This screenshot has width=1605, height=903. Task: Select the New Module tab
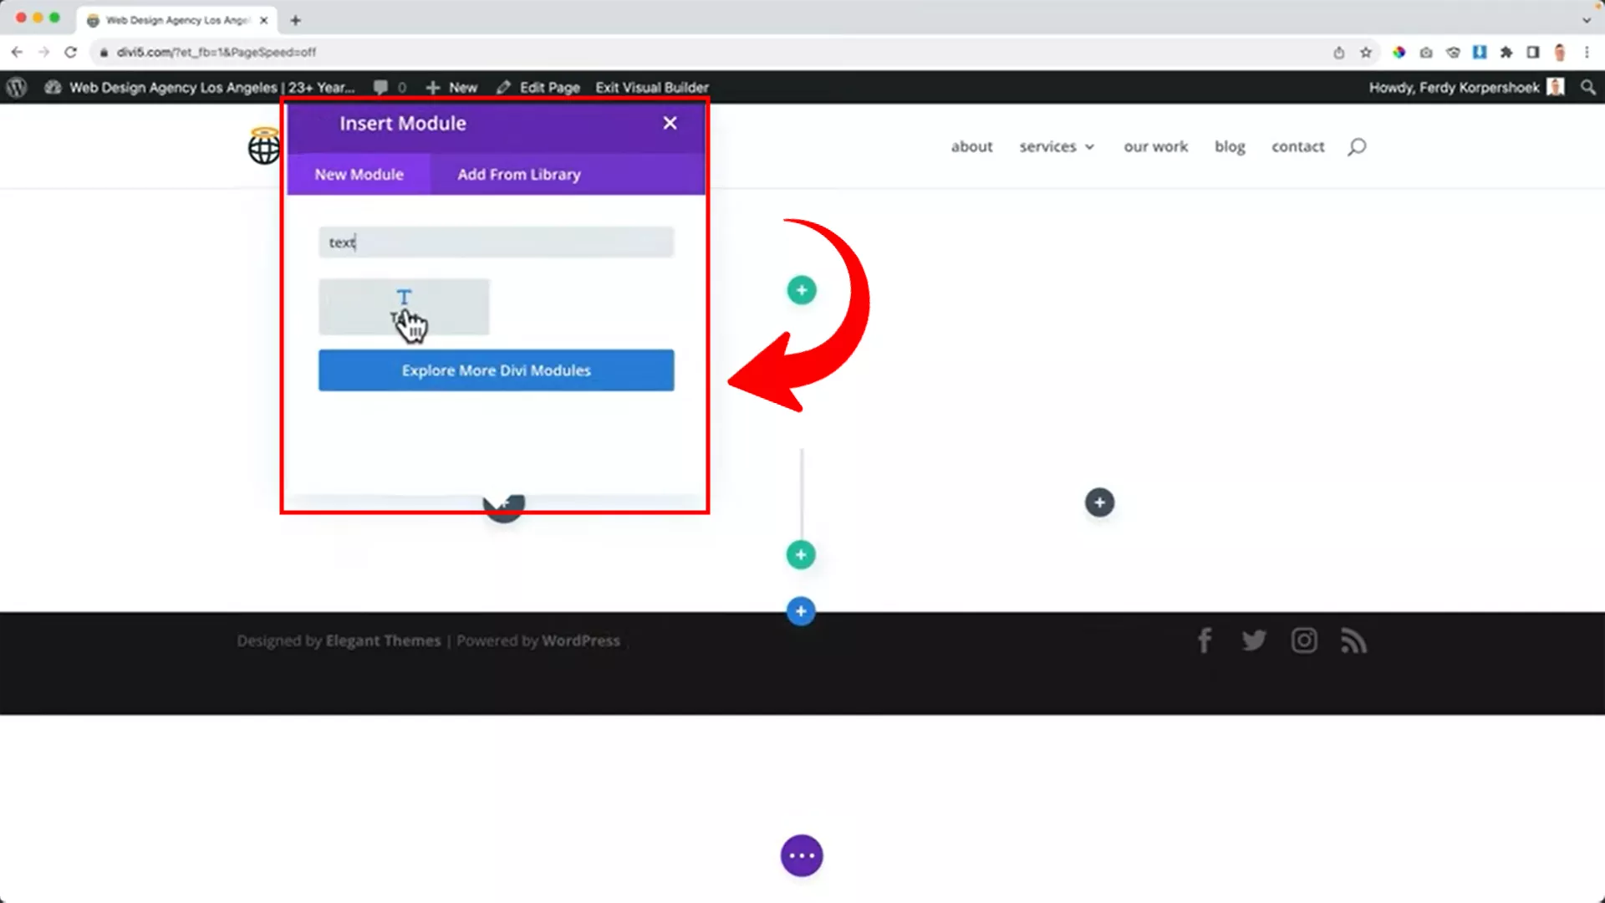(359, 174)
